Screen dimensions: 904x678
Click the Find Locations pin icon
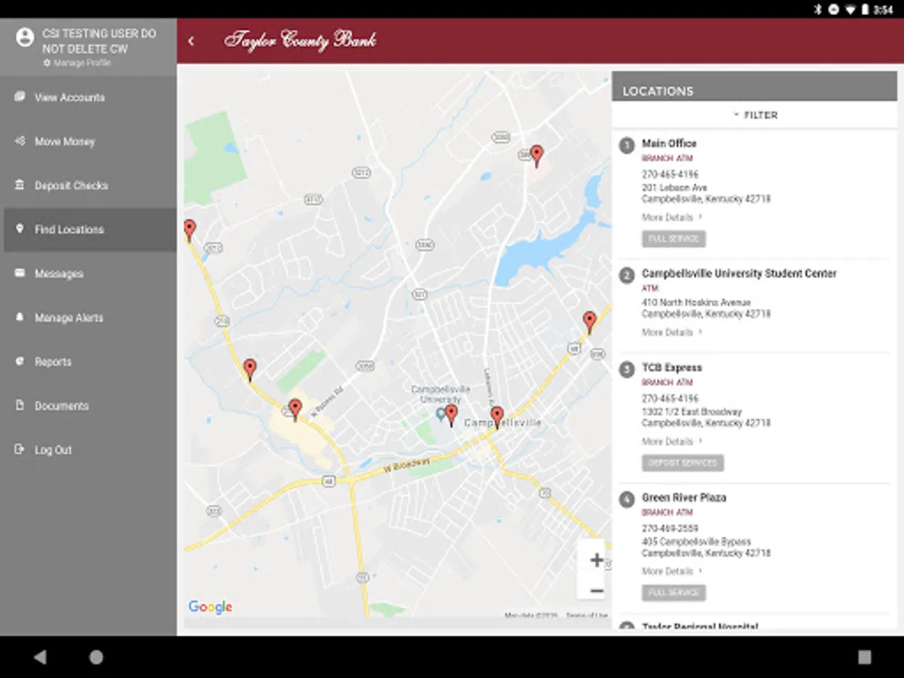20,229
